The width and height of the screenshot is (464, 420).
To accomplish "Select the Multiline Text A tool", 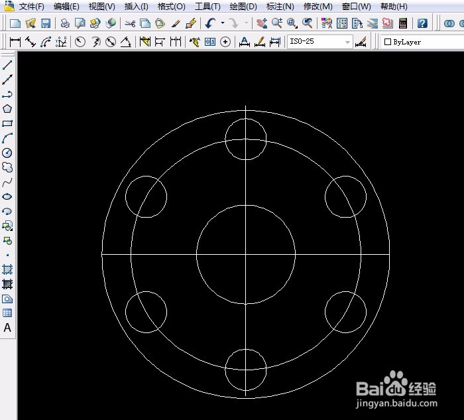I will pyautogui.click(x=7, y=328).
